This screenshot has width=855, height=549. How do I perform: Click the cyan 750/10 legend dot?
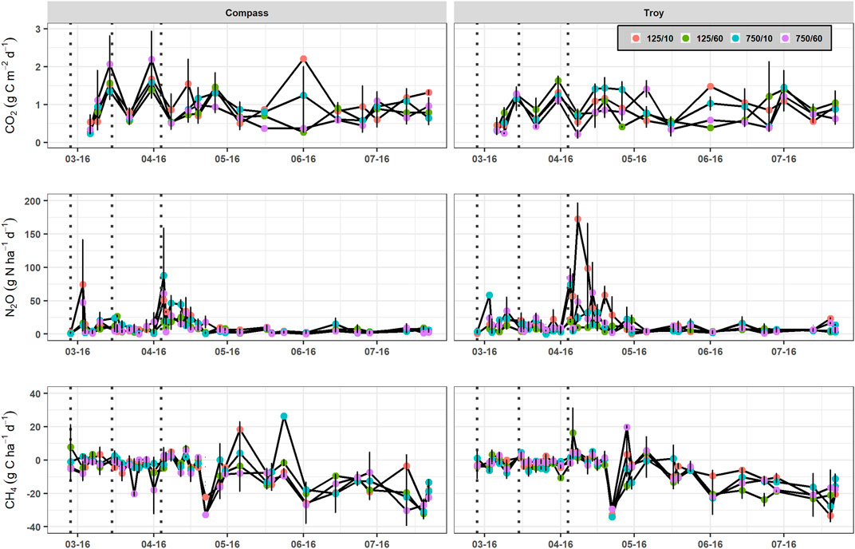735,38
